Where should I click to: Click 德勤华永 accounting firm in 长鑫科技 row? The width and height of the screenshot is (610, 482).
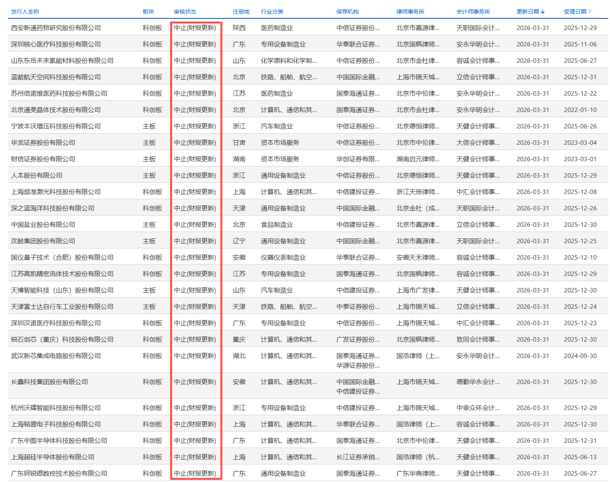478,382
